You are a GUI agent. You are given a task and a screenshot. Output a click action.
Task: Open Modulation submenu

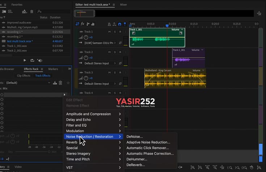93,131
